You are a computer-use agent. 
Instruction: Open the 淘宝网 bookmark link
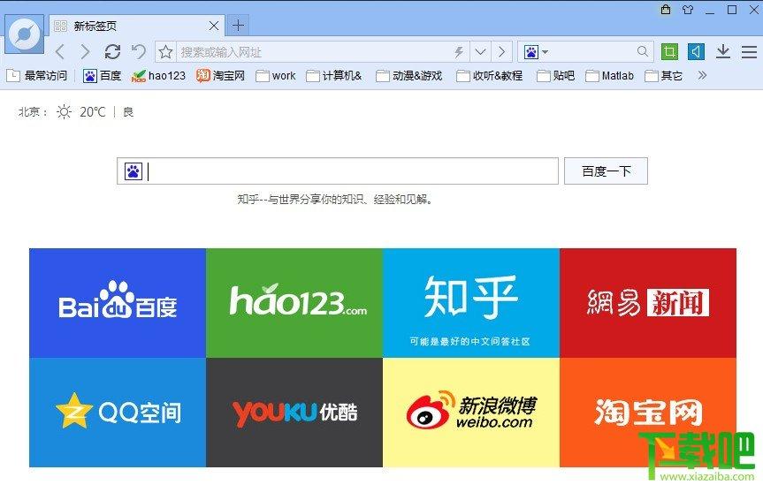[x=220, y=75]
